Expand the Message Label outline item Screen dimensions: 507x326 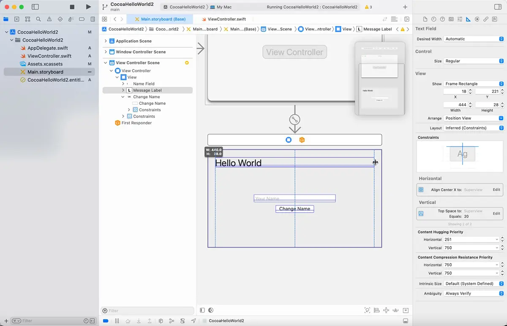tap(123, 90)
